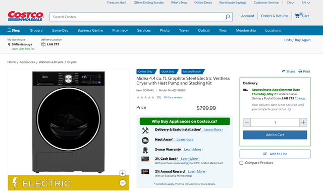Increase quantity with plus button
323x194 pixels.
[303, 122]
